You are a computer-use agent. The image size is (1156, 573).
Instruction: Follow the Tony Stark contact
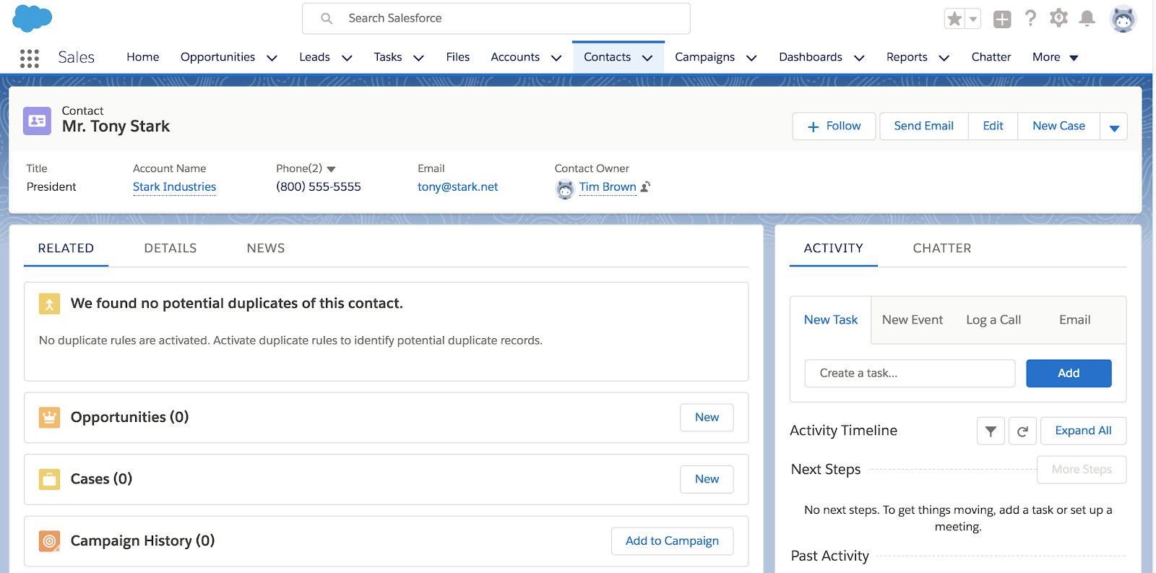(834, 126)
